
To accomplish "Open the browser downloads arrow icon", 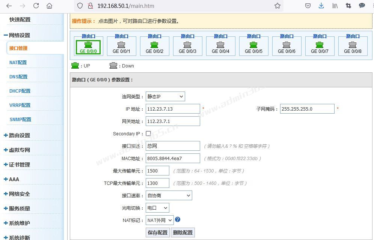I will (x=321, y=6).
